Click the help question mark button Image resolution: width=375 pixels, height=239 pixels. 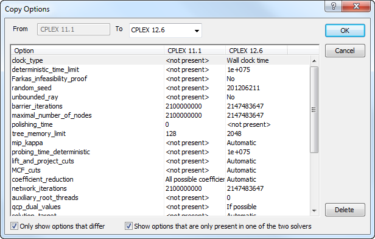pos(334,6)
